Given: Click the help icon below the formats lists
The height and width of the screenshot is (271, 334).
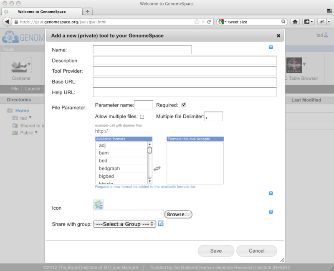Looking at the screenshot, I should (271, 193).
